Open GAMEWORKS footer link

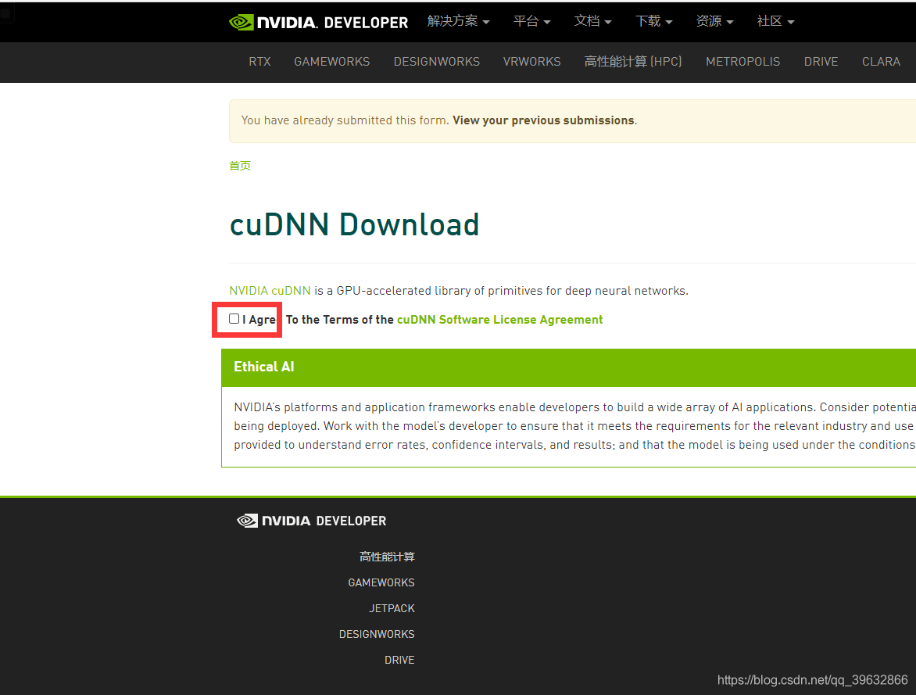pos(381,582)
